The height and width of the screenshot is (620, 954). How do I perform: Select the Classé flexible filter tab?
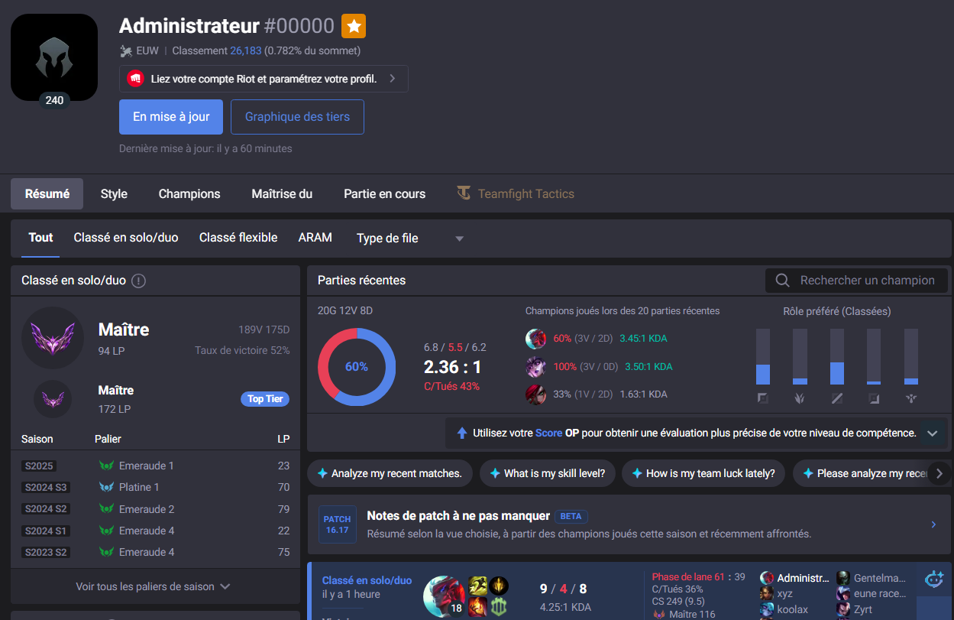click(x=238, y=238)
